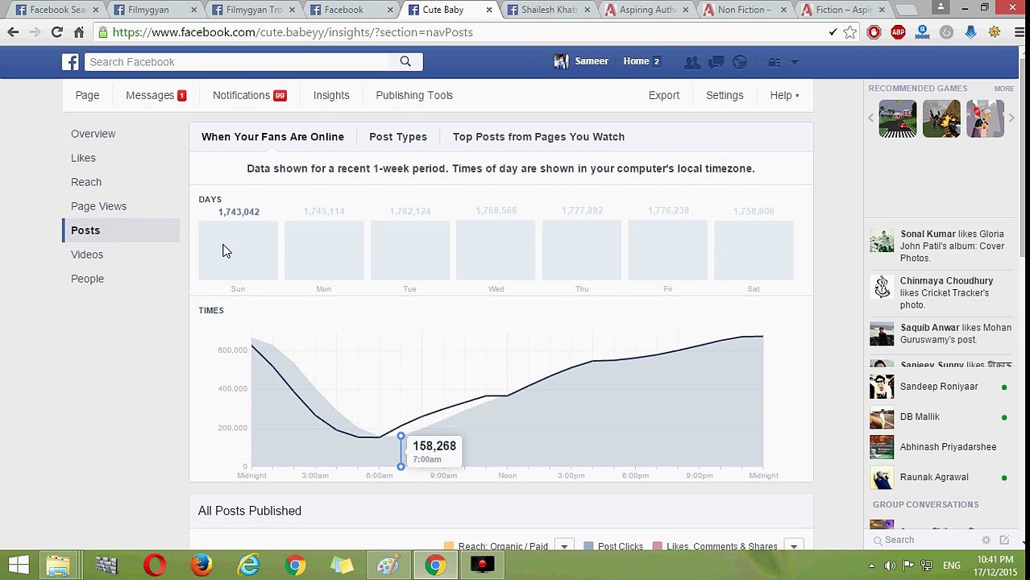
Task: Click Post Clicks blue legend swatch
Action: (x=588, y=546)
